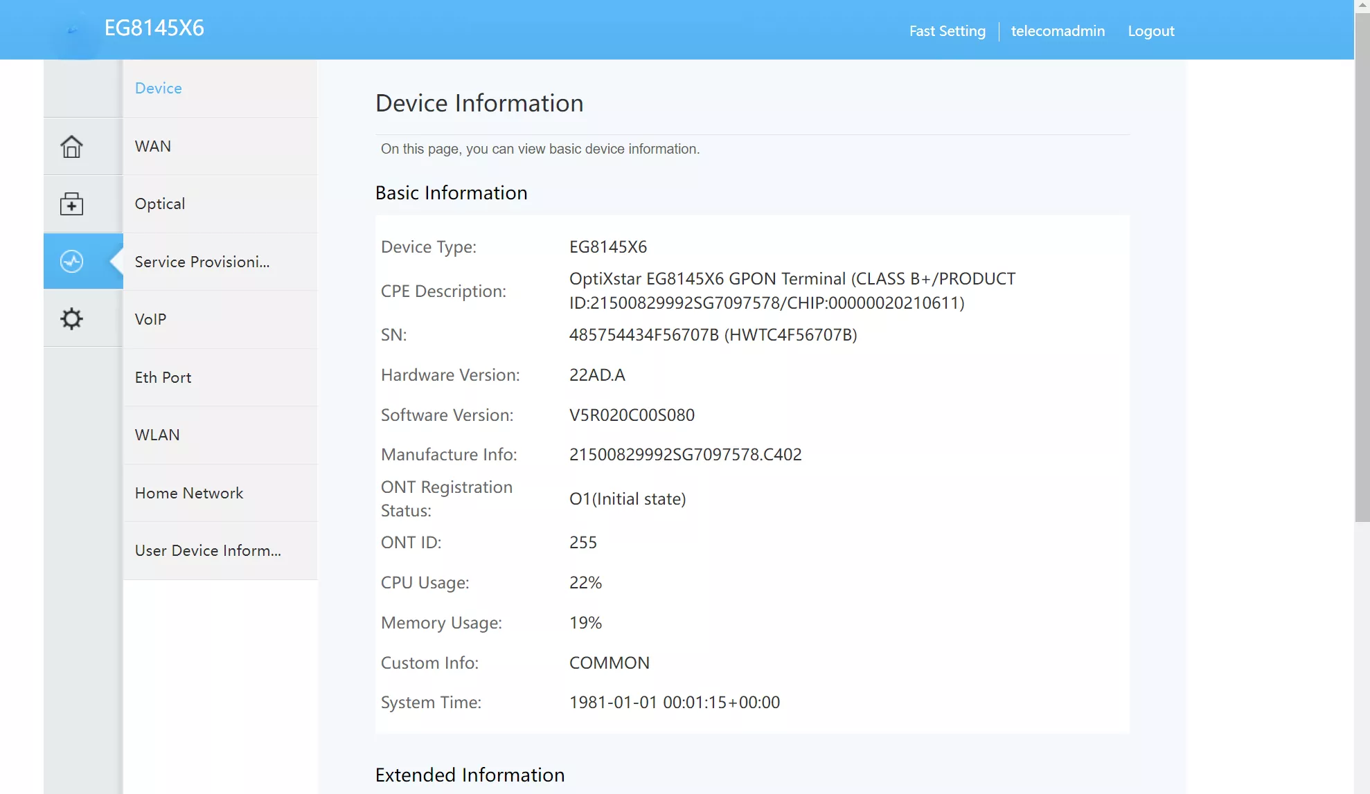Viewport: 1370px width, 794px height.
Task: Click the CPE Description value text
Action: pos(792,291)
